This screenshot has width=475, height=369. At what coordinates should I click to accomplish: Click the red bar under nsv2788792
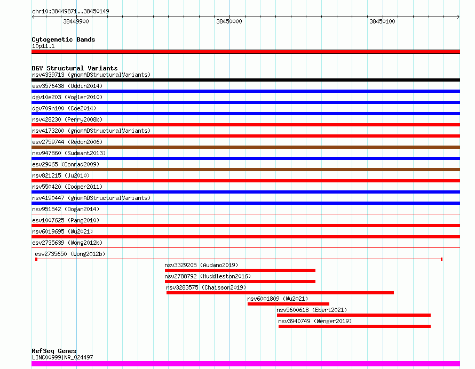(240, 282)
